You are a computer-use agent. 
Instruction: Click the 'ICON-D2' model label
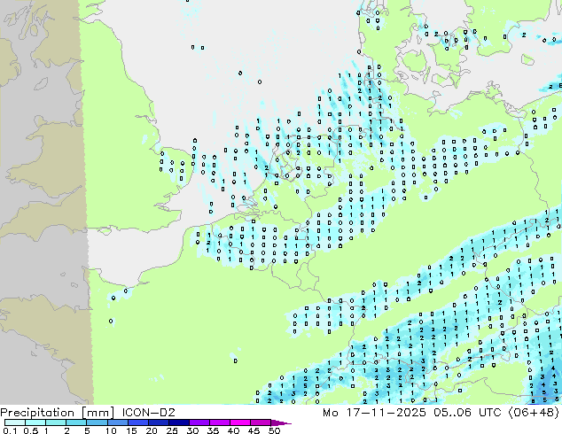148,413
